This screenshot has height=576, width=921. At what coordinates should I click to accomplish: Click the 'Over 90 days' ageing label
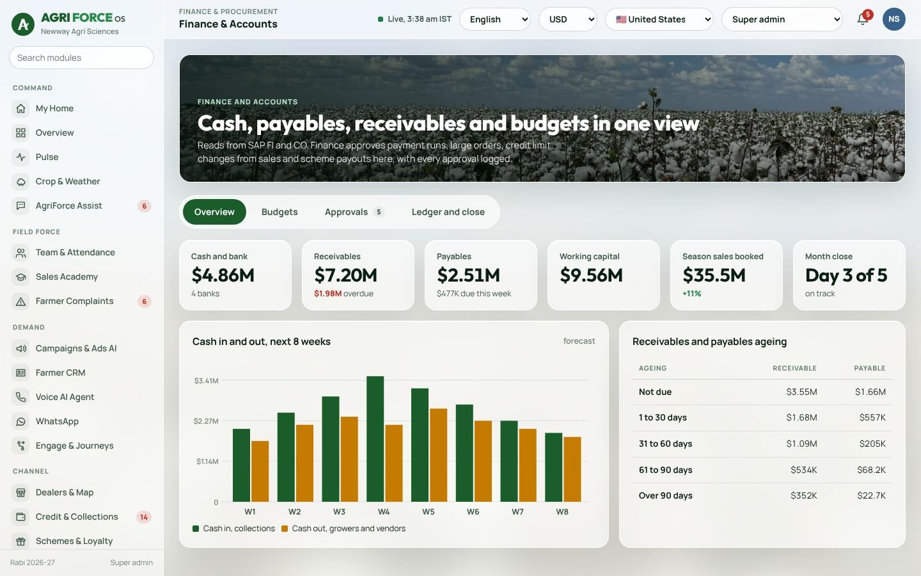tap(666, 495)
